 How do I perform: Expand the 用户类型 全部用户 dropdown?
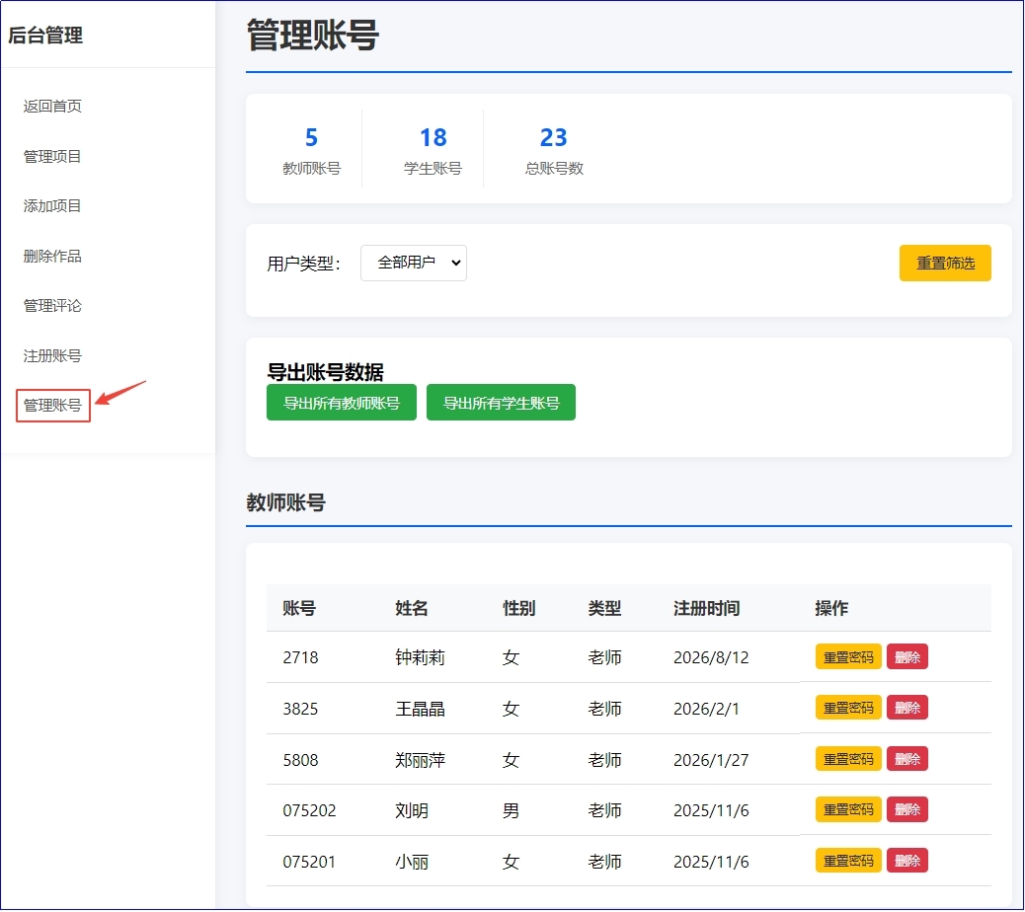tap(413, 263)
